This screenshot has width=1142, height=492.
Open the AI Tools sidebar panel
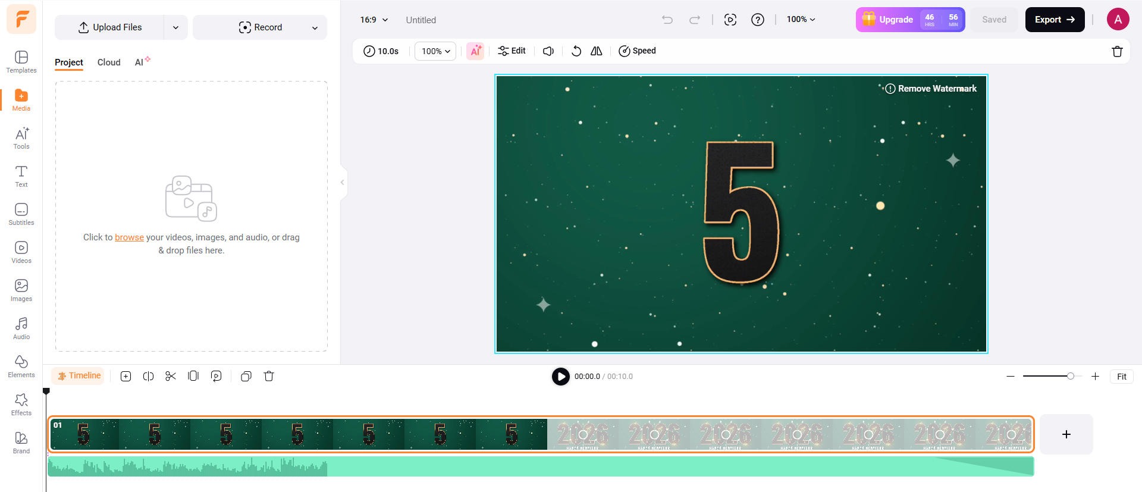(x=21, y=138)
